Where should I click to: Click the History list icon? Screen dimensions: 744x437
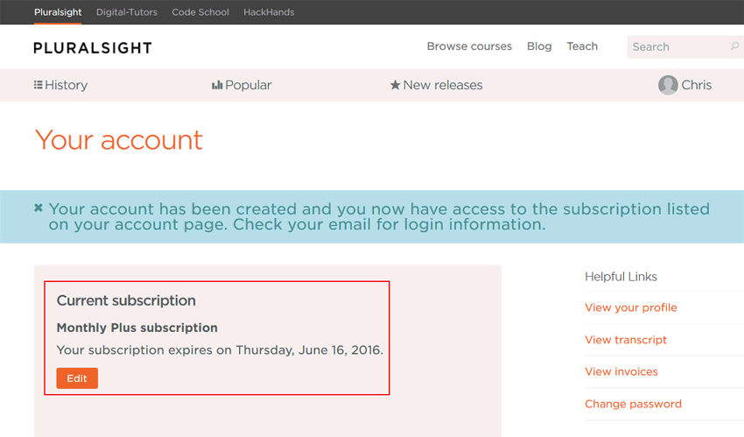click(x=39, y=85)
